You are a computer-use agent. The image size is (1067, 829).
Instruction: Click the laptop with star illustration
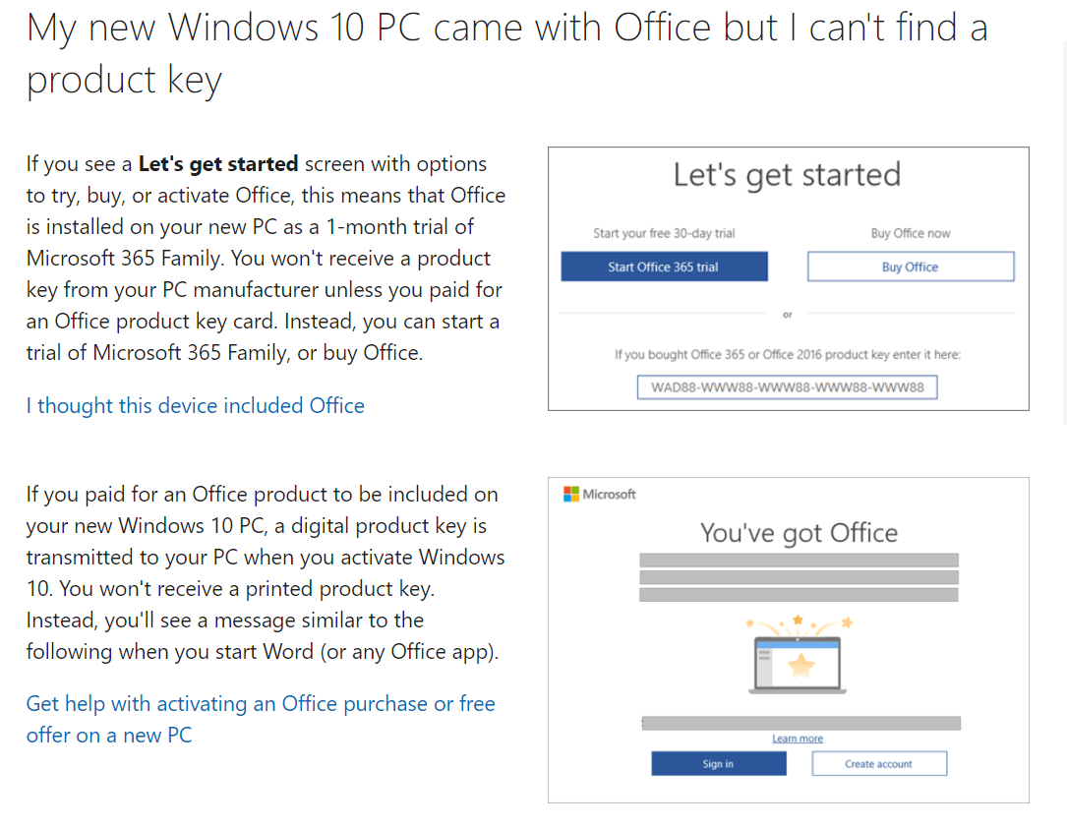(798, 665)
